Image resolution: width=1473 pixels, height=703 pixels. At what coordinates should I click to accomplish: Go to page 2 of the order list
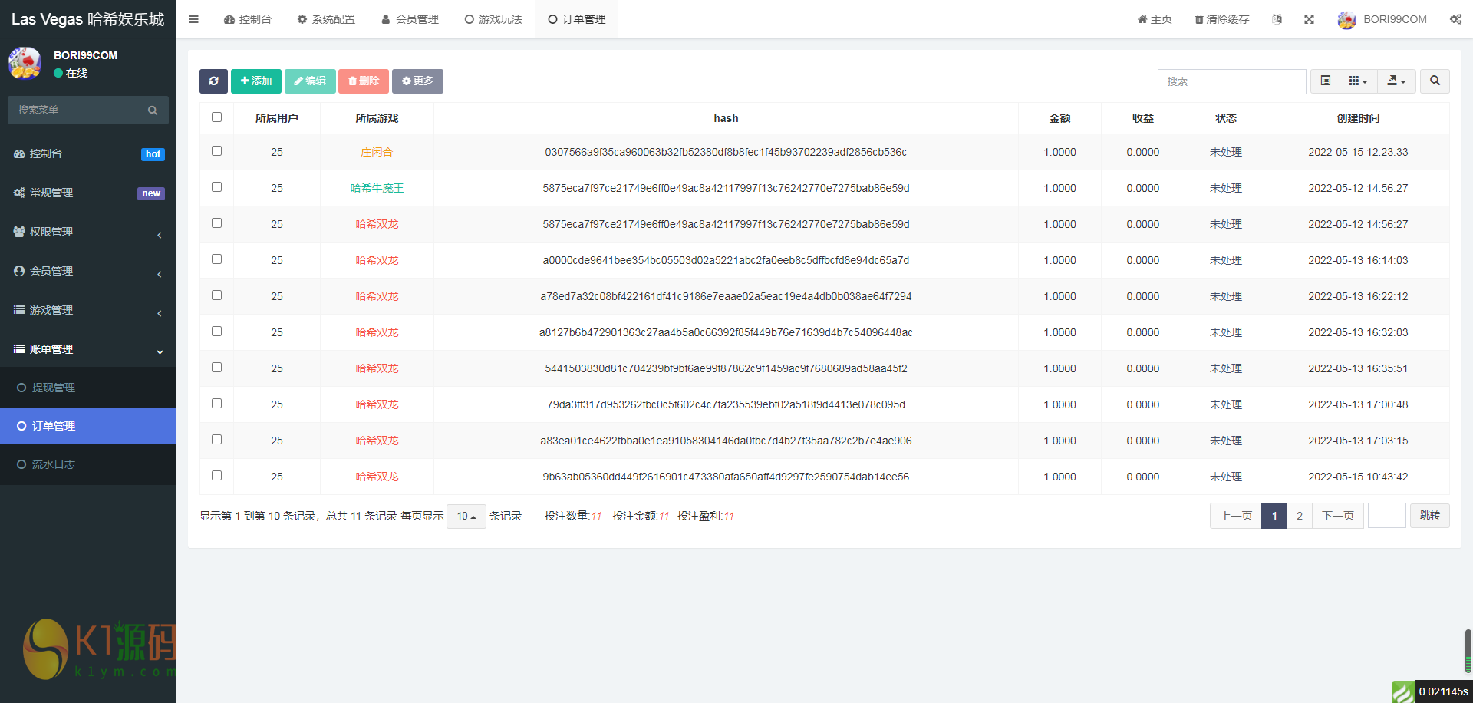1299,516
